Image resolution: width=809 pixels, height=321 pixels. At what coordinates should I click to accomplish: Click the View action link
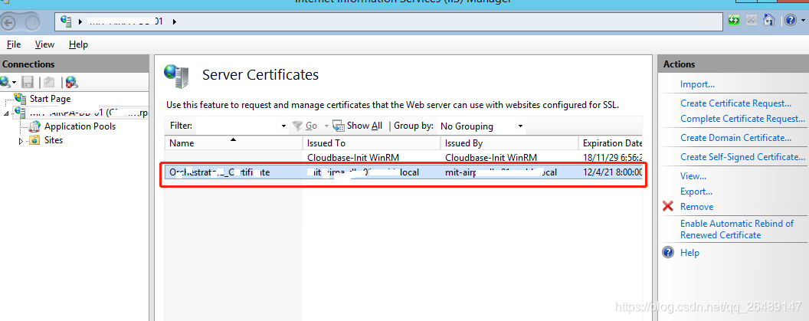tap(693, 176)
